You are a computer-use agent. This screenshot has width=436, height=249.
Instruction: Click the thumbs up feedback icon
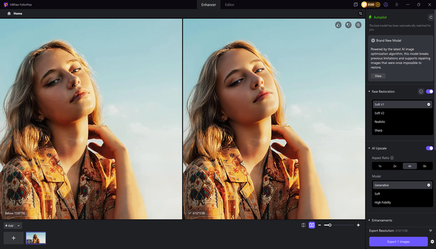338,25
